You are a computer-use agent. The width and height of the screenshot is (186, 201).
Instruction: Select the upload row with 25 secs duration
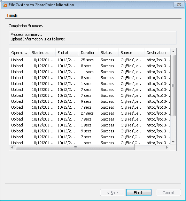90,60
